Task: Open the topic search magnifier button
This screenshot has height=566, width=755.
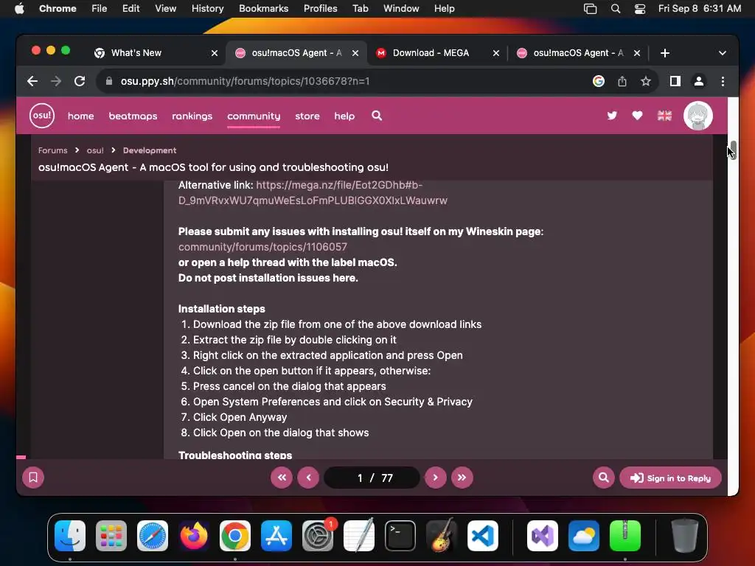Action: tap(603, 478)
